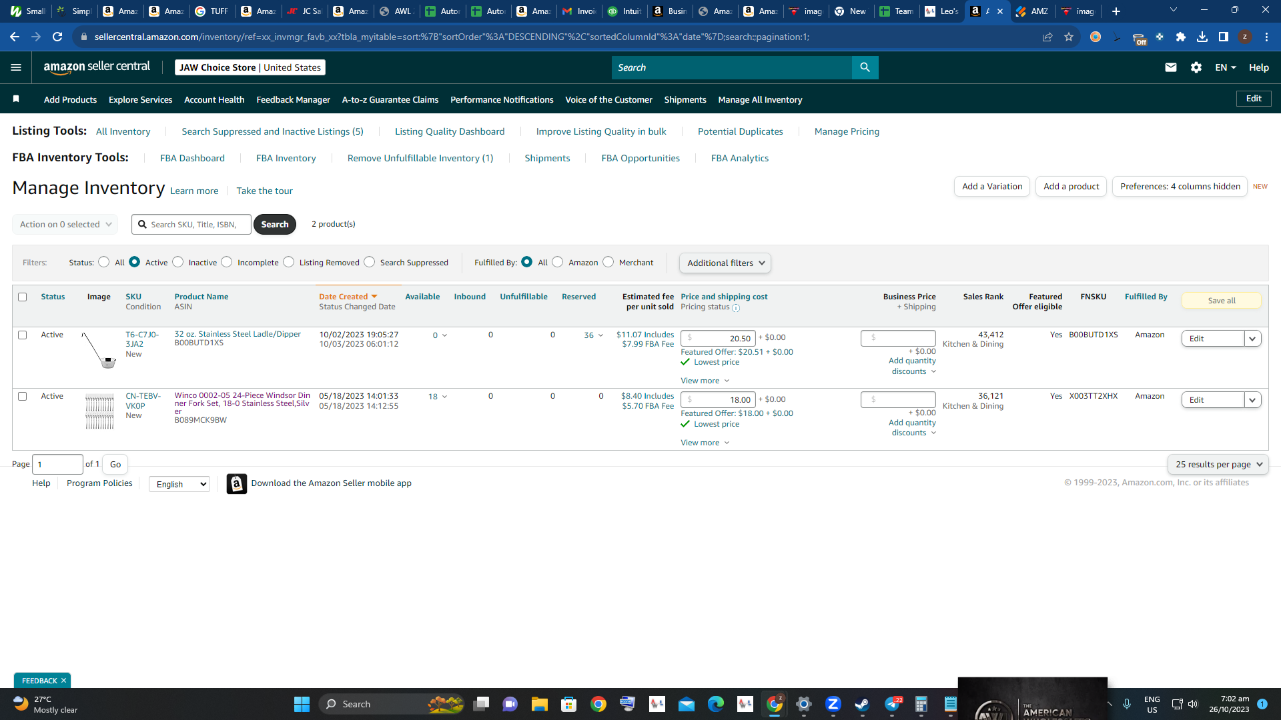Click the Save all button

(x=1222, y=301)
